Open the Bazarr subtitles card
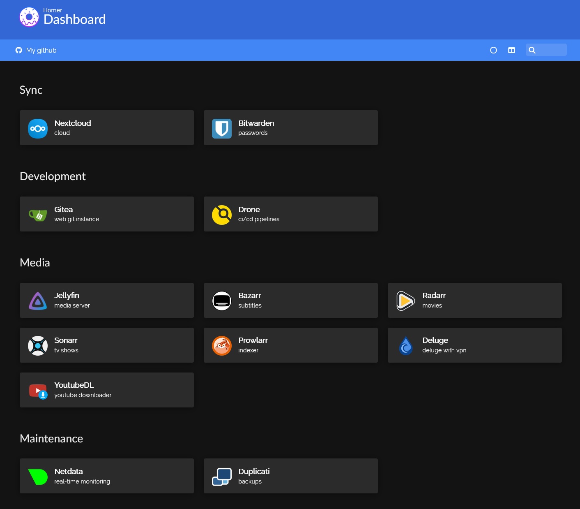 click(291, 301)
